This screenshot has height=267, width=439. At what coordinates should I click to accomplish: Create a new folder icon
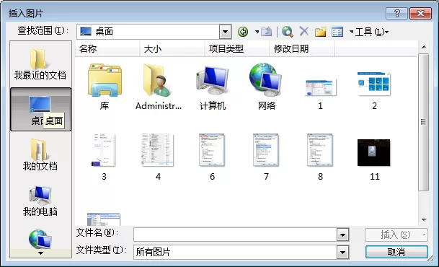320,32
